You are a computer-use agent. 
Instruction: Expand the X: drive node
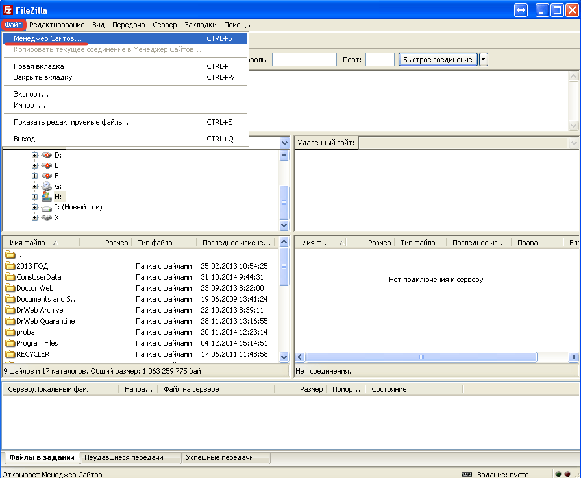(x=34, y=218)
